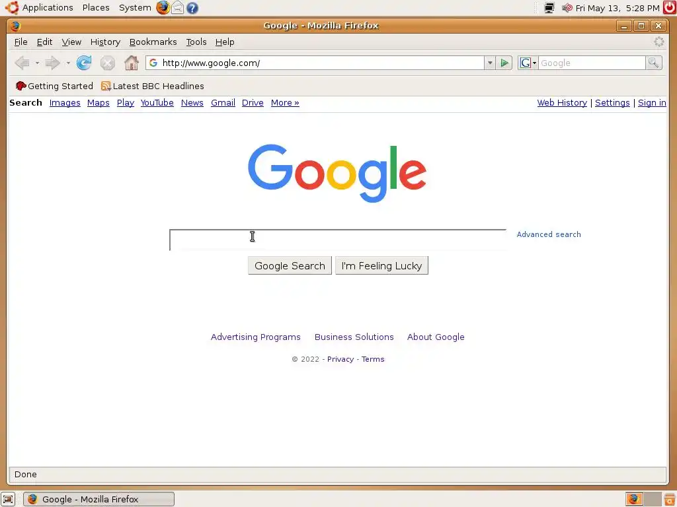
Task: Click the date and time clock
Action: click(617, 8)
